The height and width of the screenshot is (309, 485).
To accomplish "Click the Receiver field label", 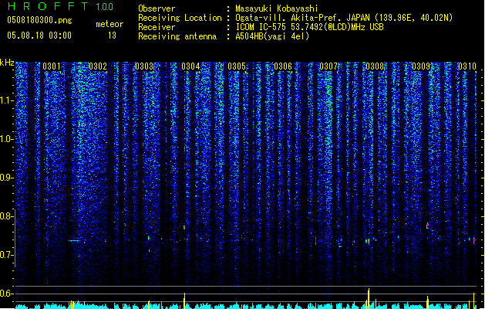I will 157,27.
